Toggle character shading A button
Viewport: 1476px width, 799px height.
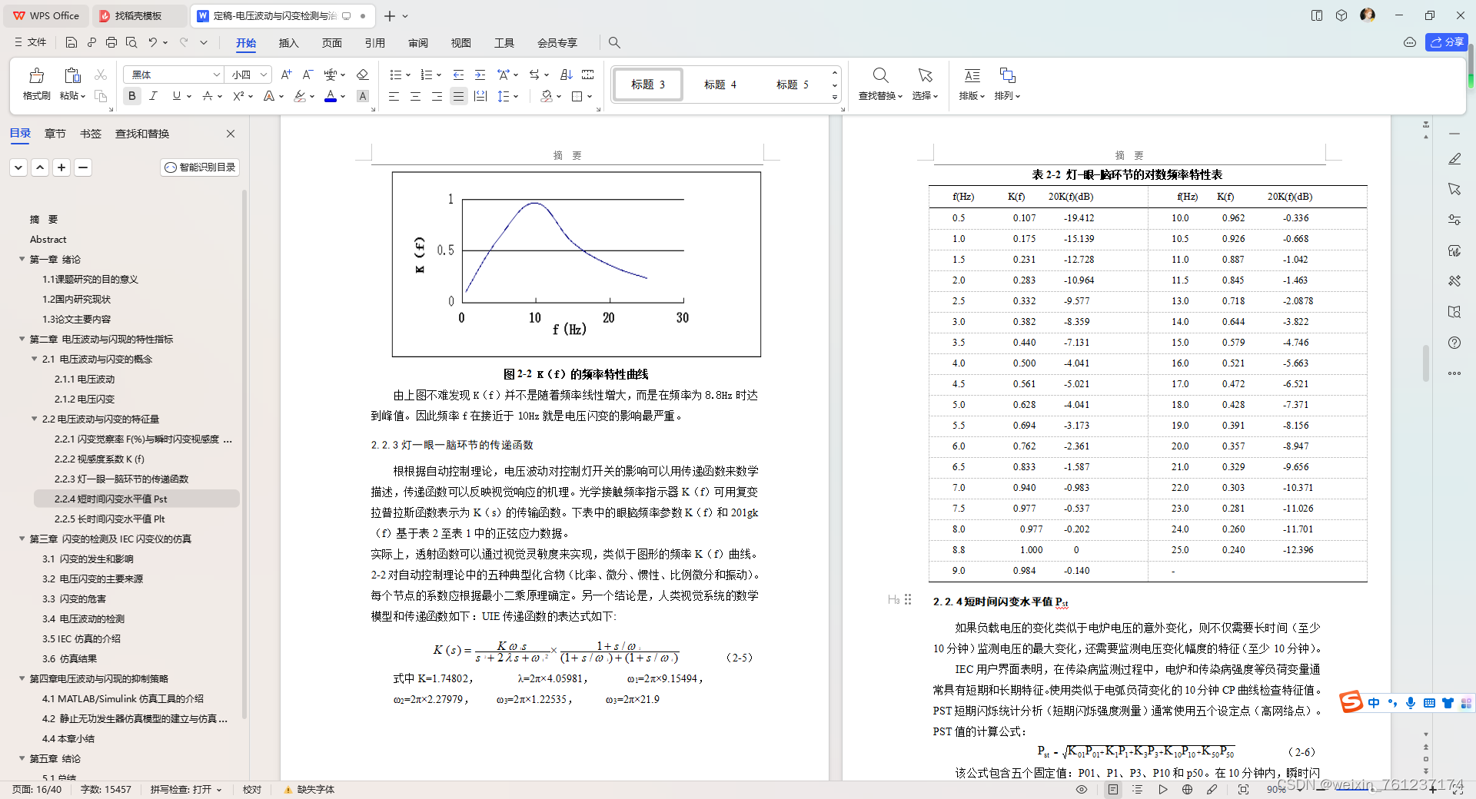[363, 96]
